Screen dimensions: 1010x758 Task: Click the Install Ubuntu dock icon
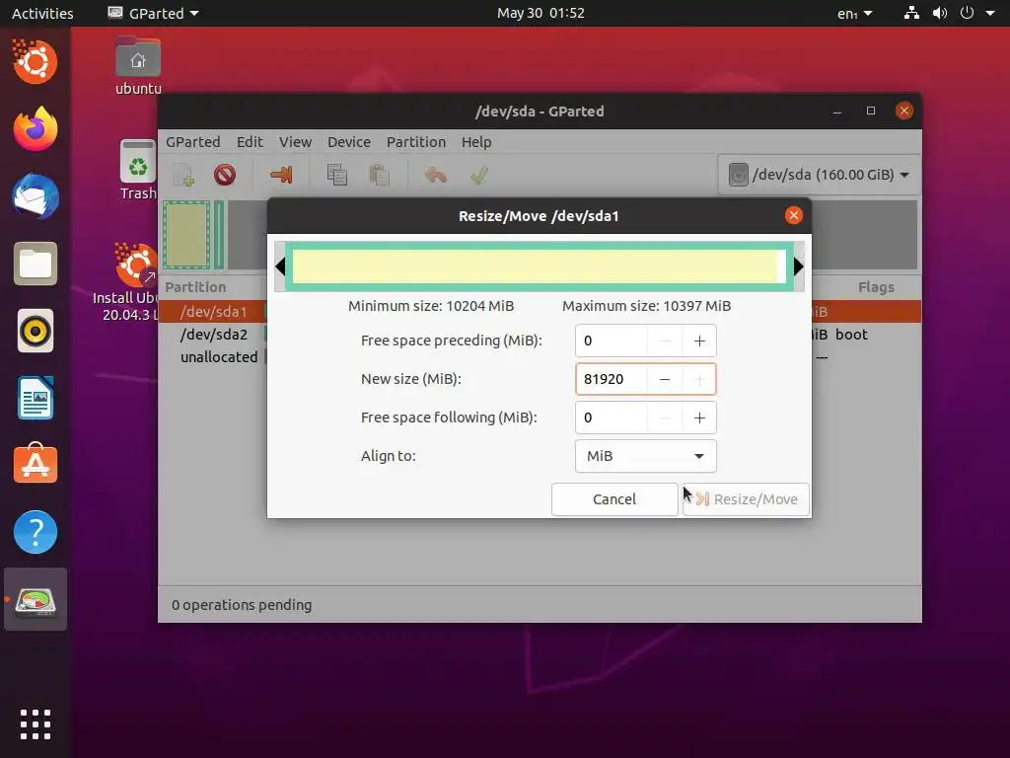coord(36,62)
